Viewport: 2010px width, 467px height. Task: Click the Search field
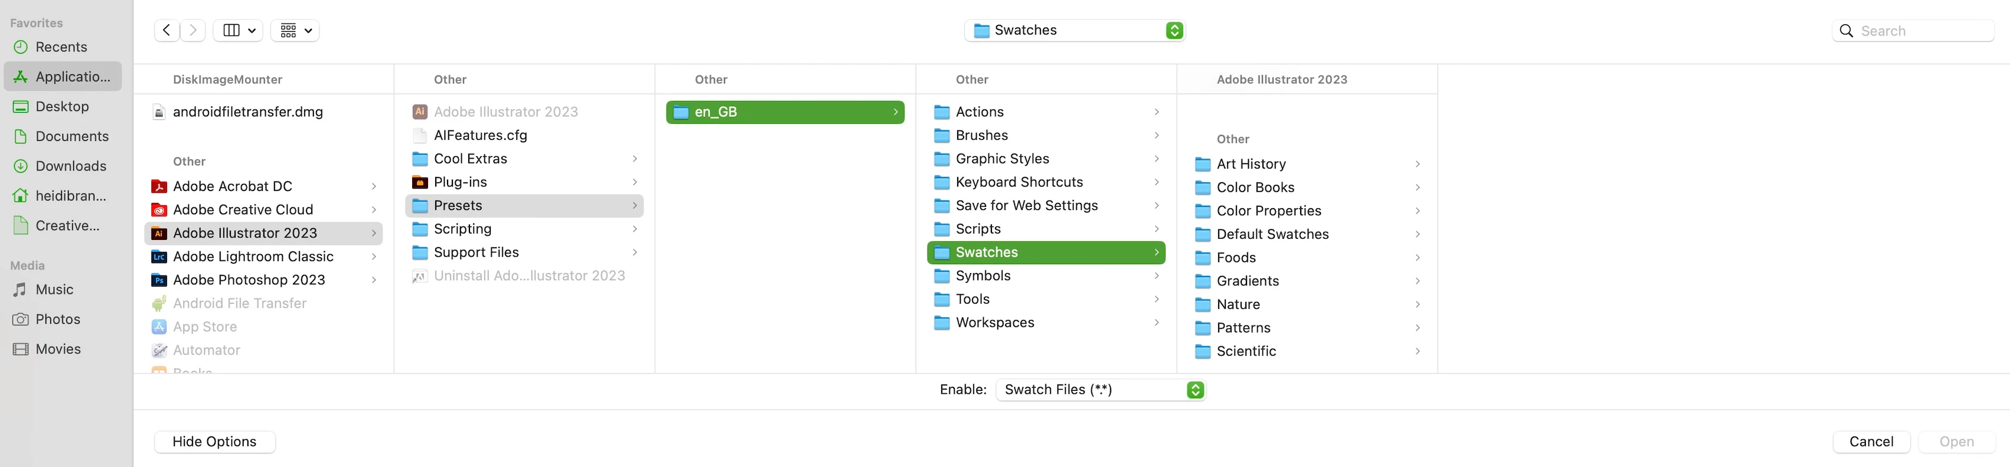click(1923, 31)
